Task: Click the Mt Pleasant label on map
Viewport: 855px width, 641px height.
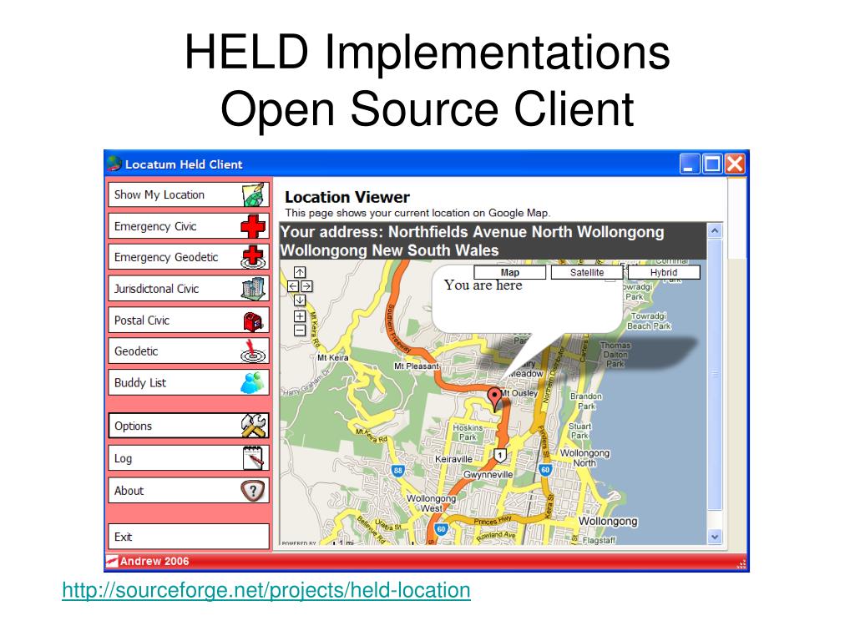Action: click(417, 366)
